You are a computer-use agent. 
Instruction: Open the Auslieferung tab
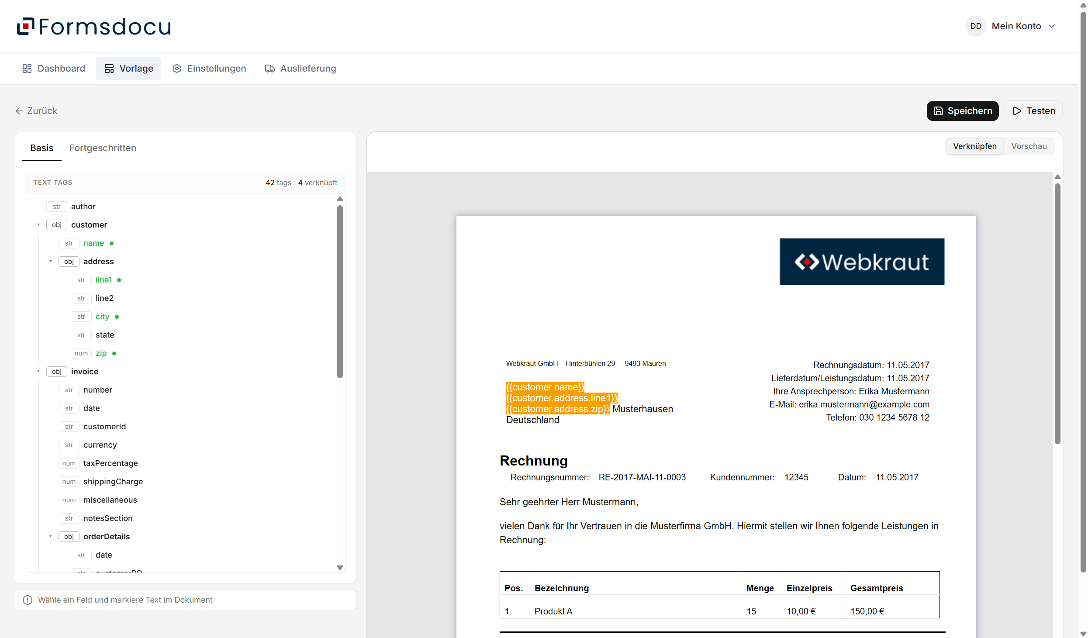(300, 69)
